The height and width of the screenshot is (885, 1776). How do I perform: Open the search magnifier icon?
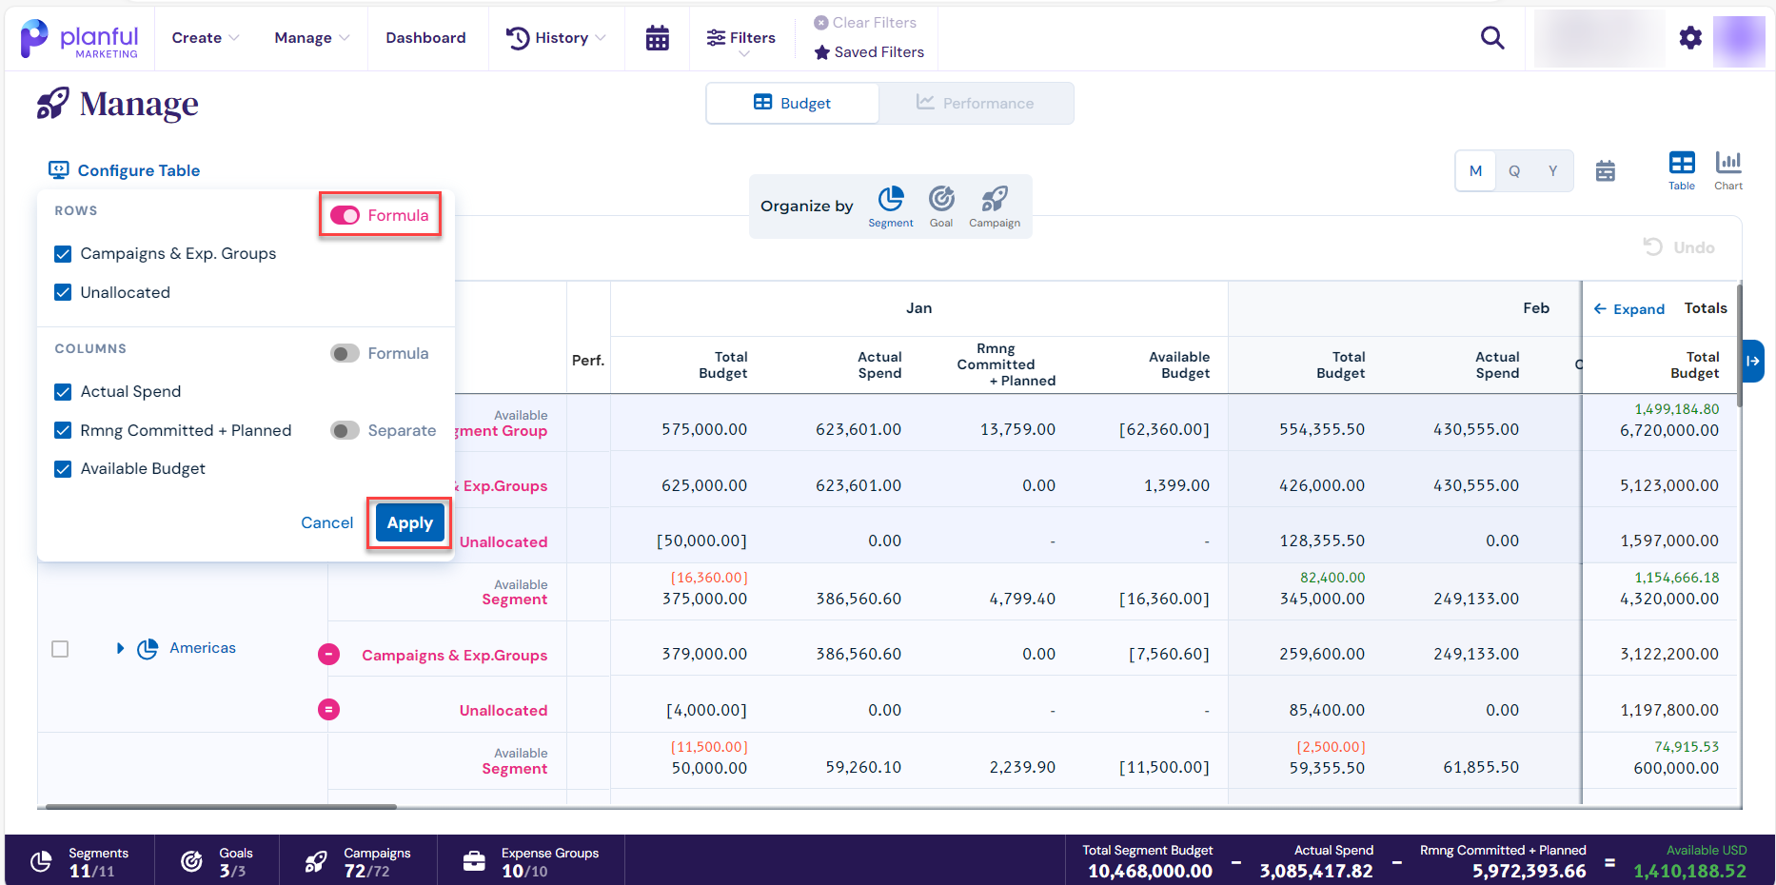tap(1492, 38)
